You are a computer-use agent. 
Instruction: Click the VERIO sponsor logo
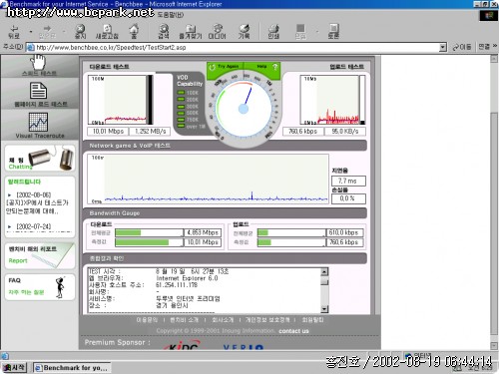244,347
